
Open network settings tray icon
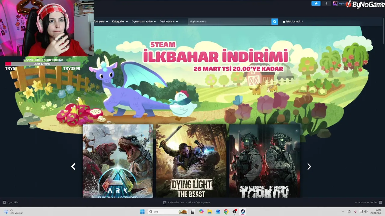361,211
